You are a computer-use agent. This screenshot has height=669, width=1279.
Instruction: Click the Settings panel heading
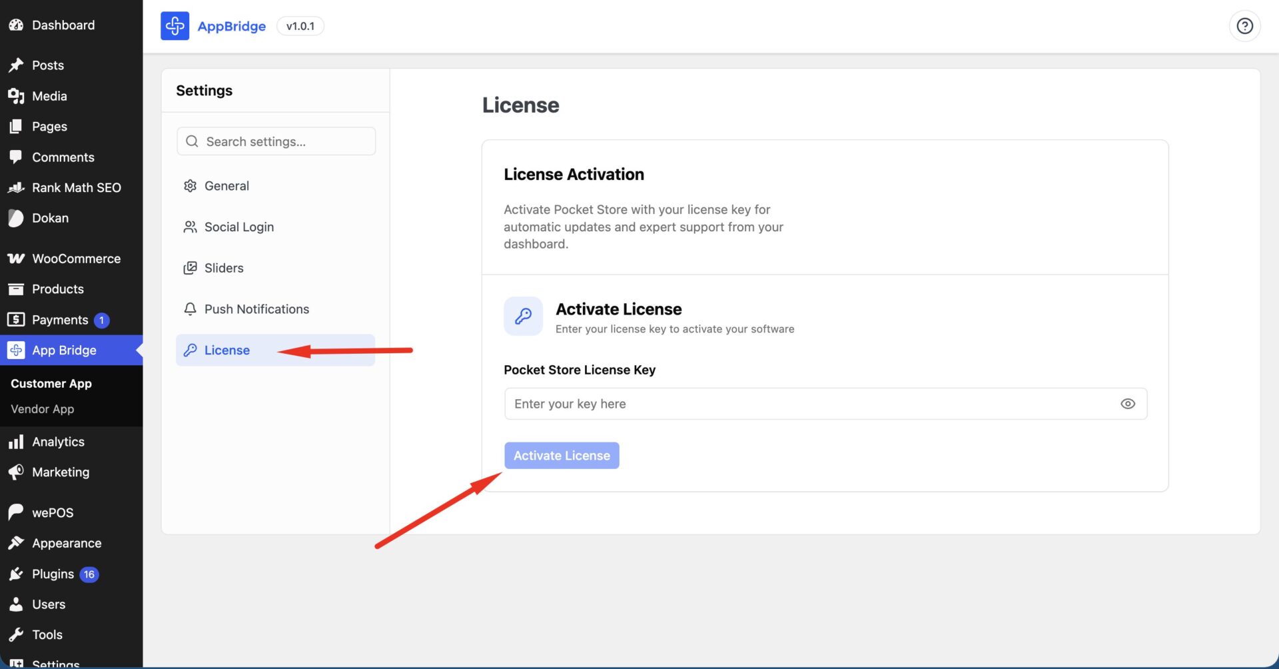(204, 91)
